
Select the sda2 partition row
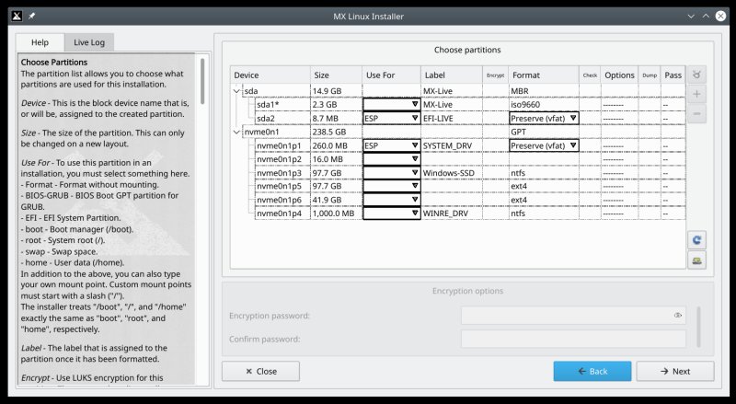coord(457,118)
